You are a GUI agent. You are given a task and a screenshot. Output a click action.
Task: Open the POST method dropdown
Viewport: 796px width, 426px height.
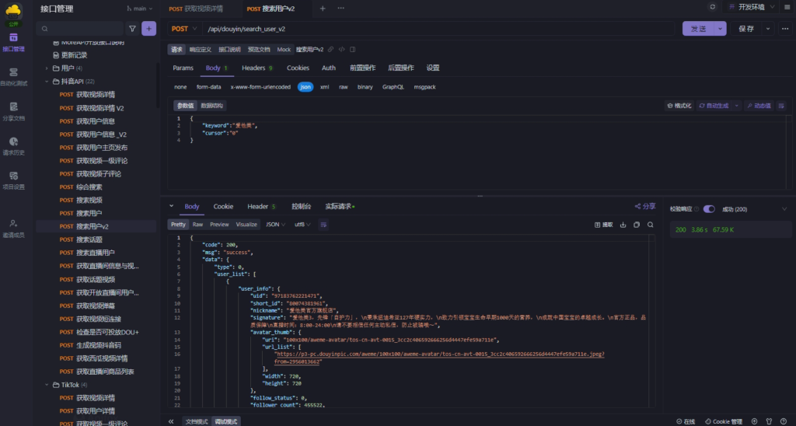coord(183,29)
